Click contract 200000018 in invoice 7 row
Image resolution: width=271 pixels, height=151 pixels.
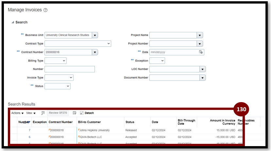[x=57, y=130]
